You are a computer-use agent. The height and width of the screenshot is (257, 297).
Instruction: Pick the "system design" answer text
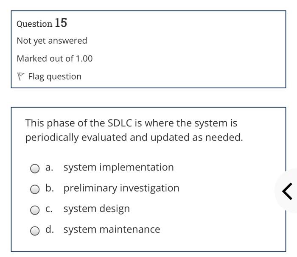(97, 209)
